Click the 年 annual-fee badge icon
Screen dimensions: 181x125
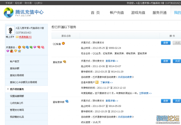[x=97, y=82]
